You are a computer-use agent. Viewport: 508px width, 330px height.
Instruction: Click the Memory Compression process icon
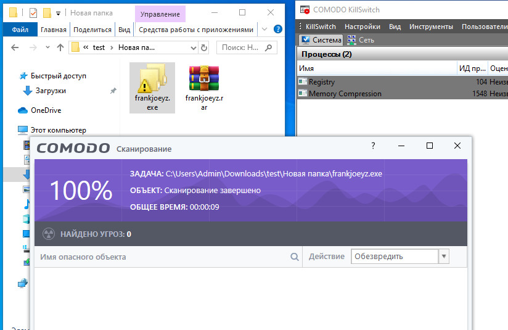(303, 93)
